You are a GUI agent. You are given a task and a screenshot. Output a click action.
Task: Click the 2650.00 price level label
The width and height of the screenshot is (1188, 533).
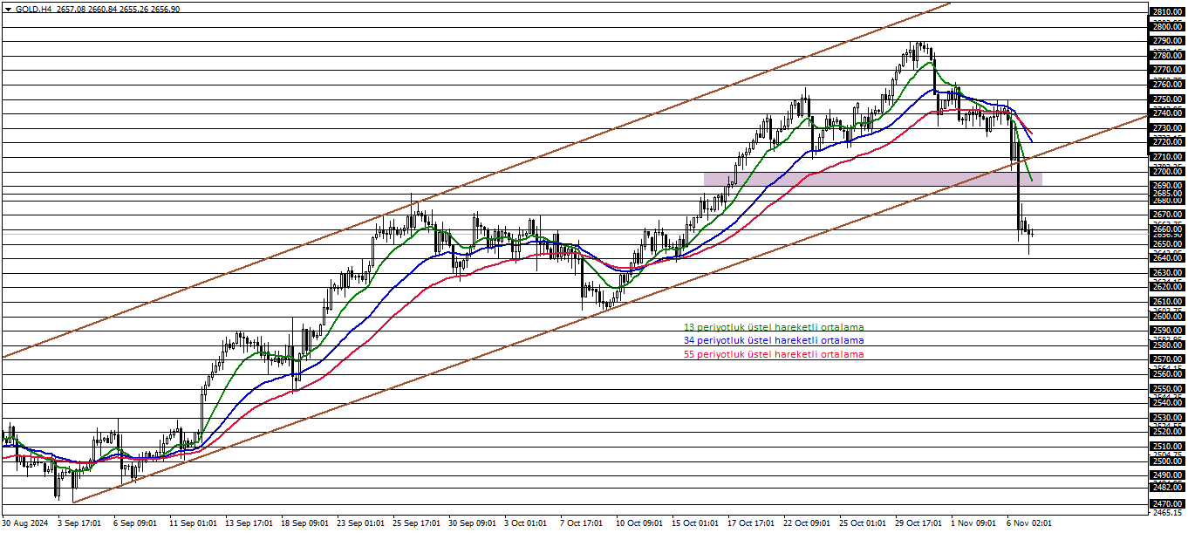tap(1167, 244)
